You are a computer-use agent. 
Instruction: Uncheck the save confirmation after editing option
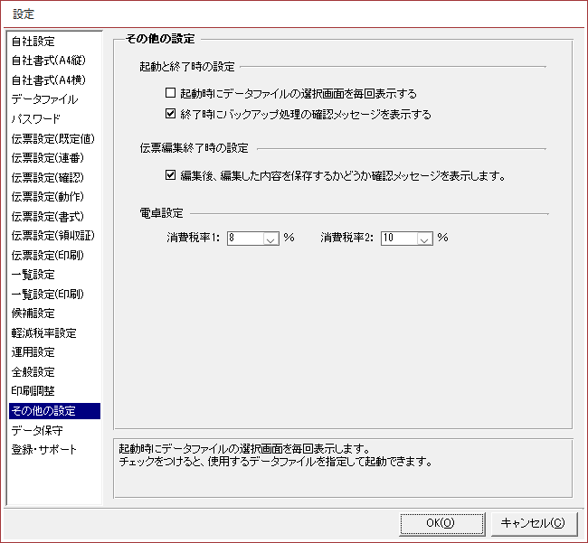pyautogui.click(x=170, y=175)
